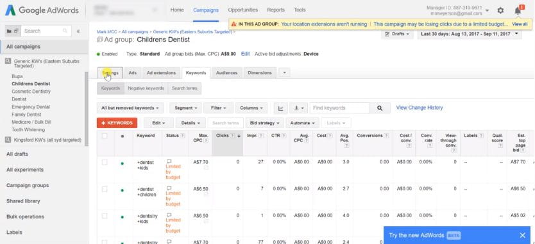This screenshot has height=244, width=535.
Task: Open the download report icon dropdown
Action: click(298, 108)
